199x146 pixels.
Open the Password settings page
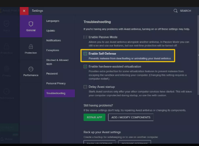[52, 74]
